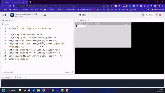
Task: Toggle the browser side panel
Action: (x=155, y=6)
